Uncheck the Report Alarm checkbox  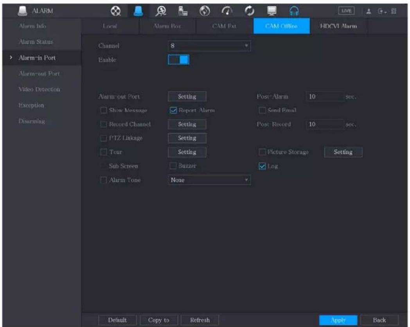pos(173,110)
